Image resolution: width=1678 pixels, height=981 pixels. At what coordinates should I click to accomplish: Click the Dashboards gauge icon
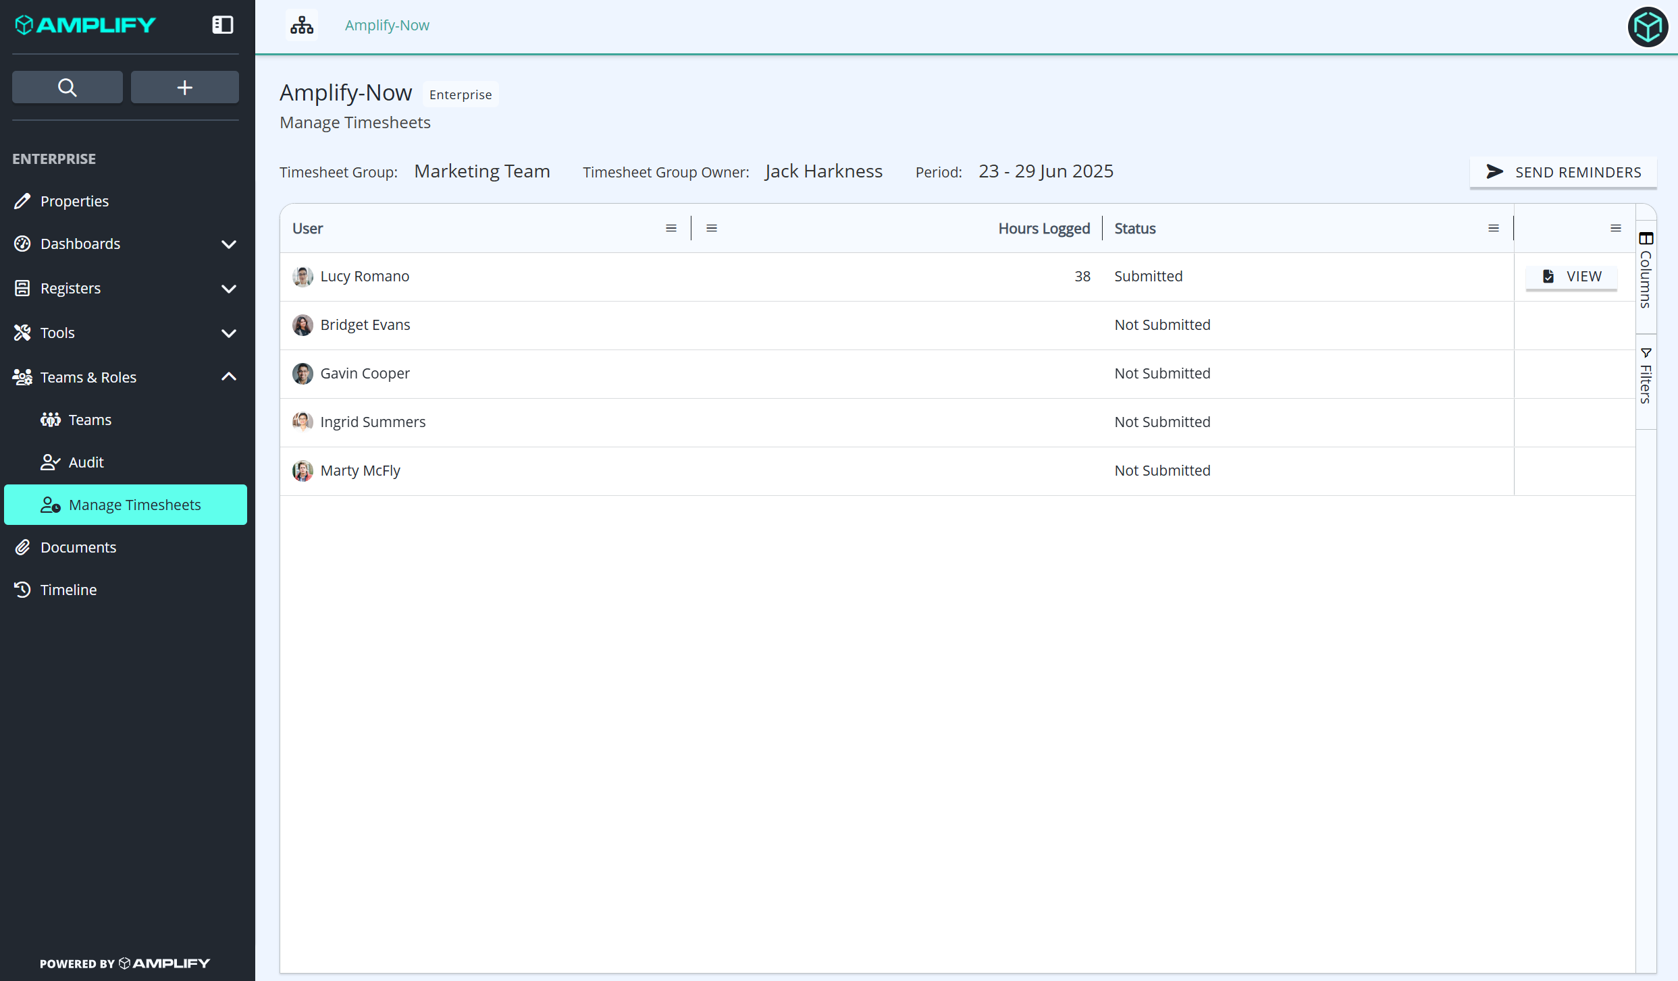[22, 244]
